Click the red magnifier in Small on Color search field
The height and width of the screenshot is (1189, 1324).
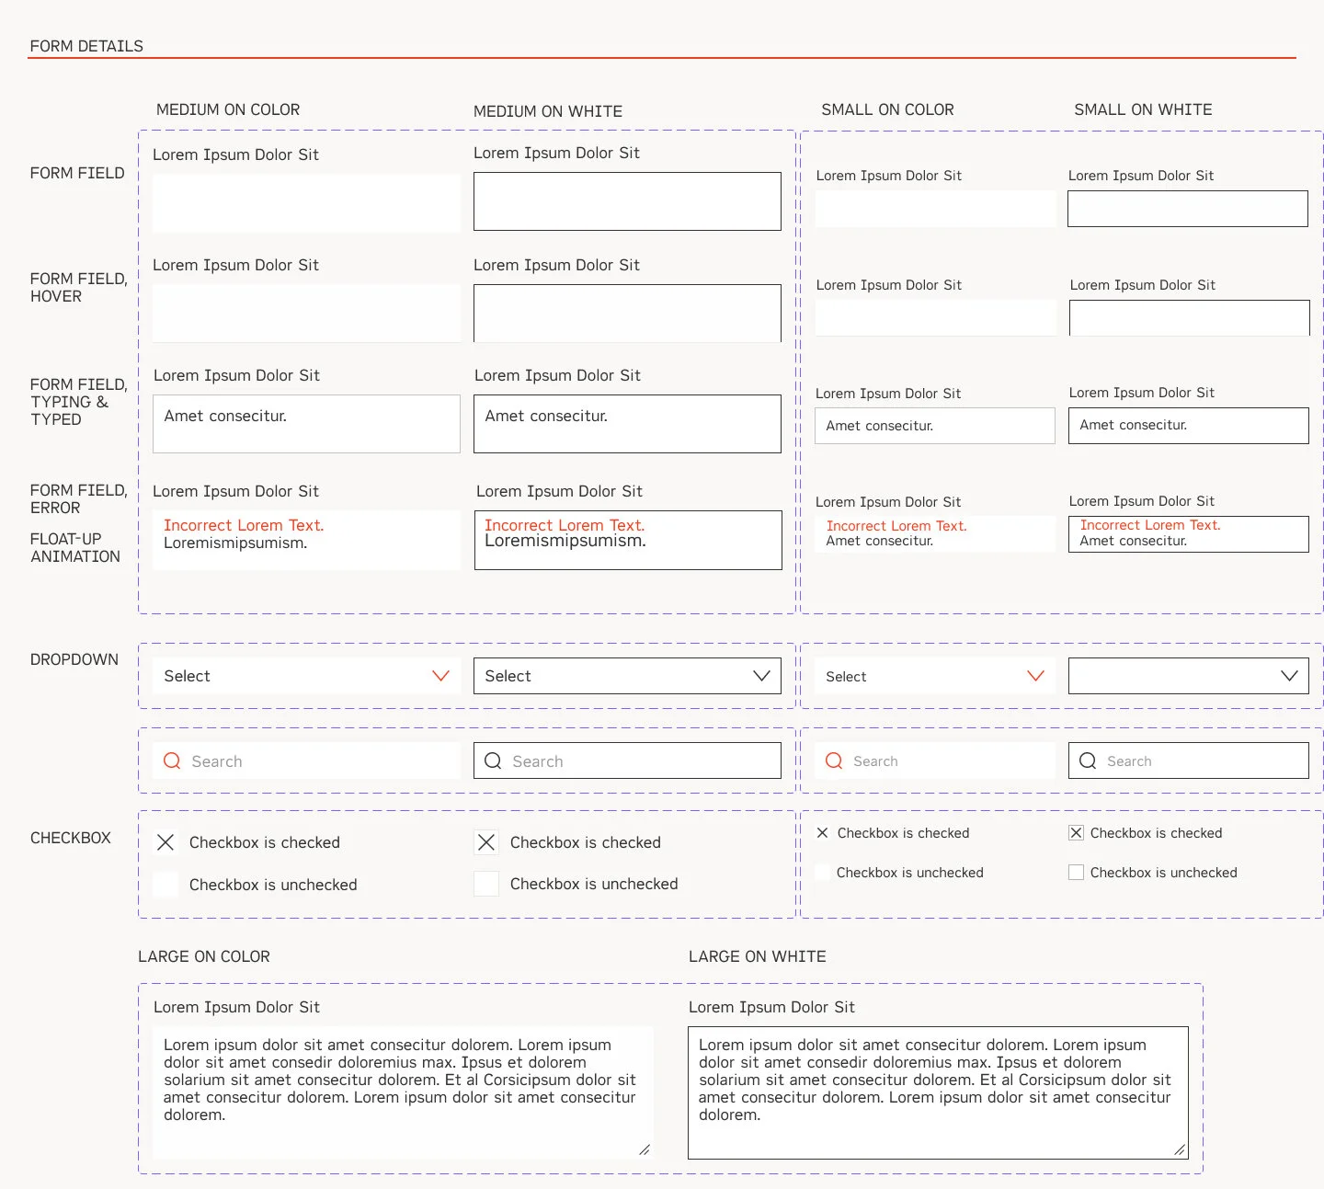click(x=833, y=760)
